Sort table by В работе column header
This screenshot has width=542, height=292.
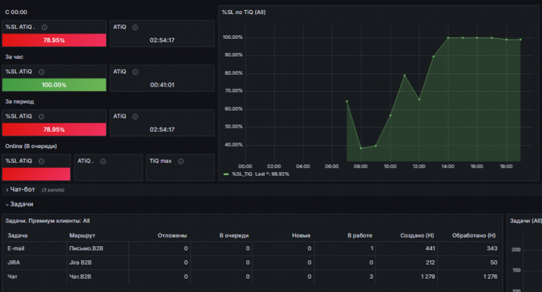(360, 236)
